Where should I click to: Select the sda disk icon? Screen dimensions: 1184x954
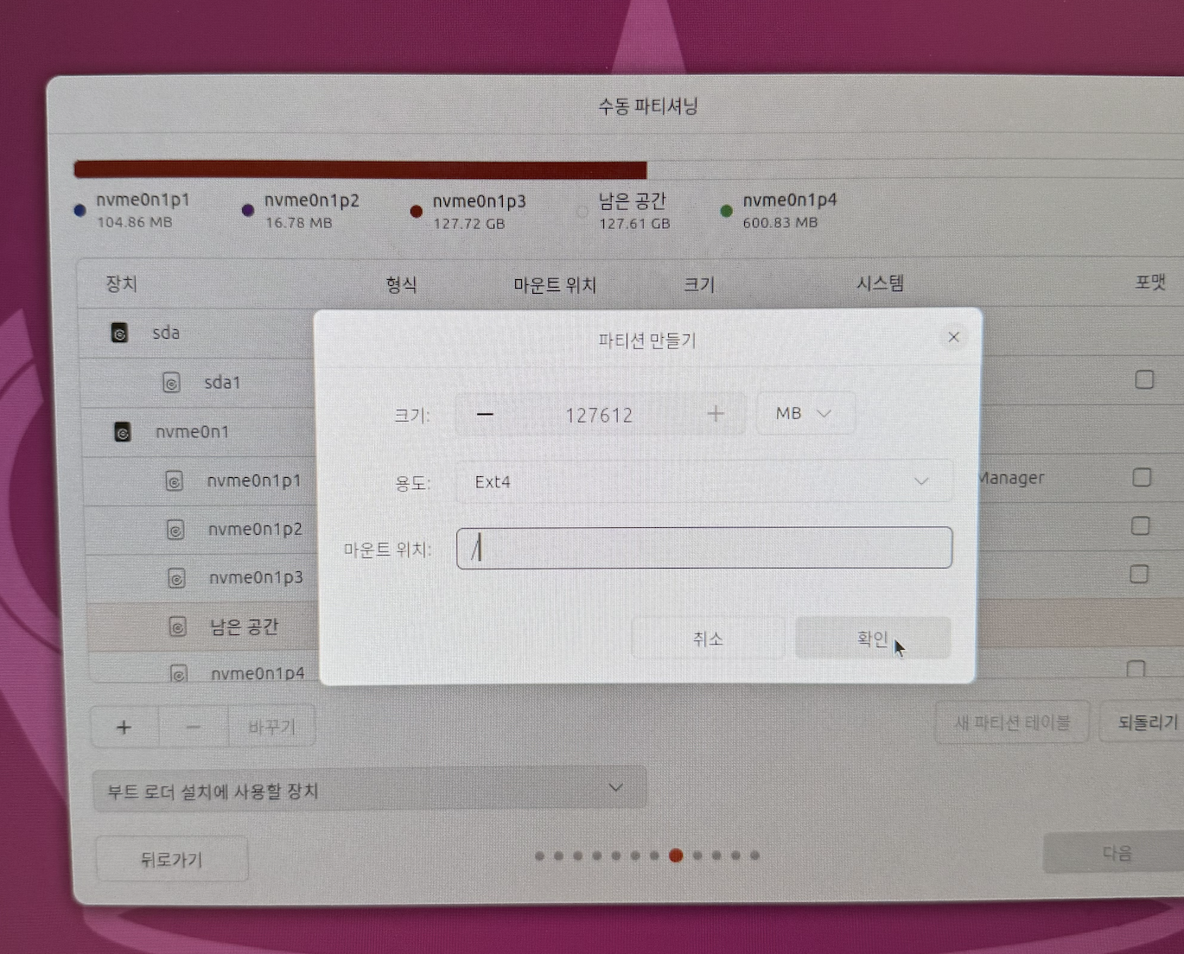(120, 333)
